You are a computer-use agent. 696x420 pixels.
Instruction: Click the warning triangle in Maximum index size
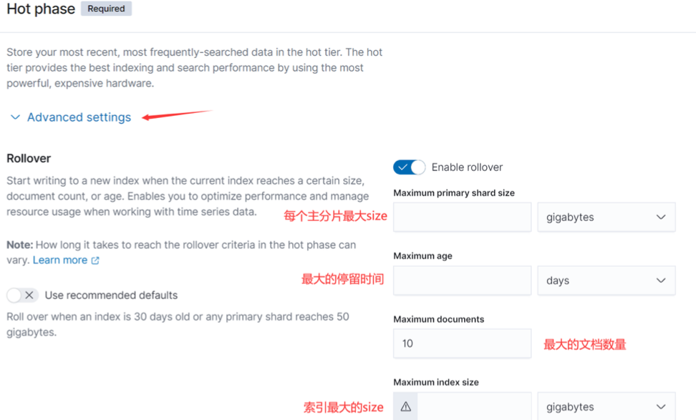pyautogui.click(x=406, y=406)
